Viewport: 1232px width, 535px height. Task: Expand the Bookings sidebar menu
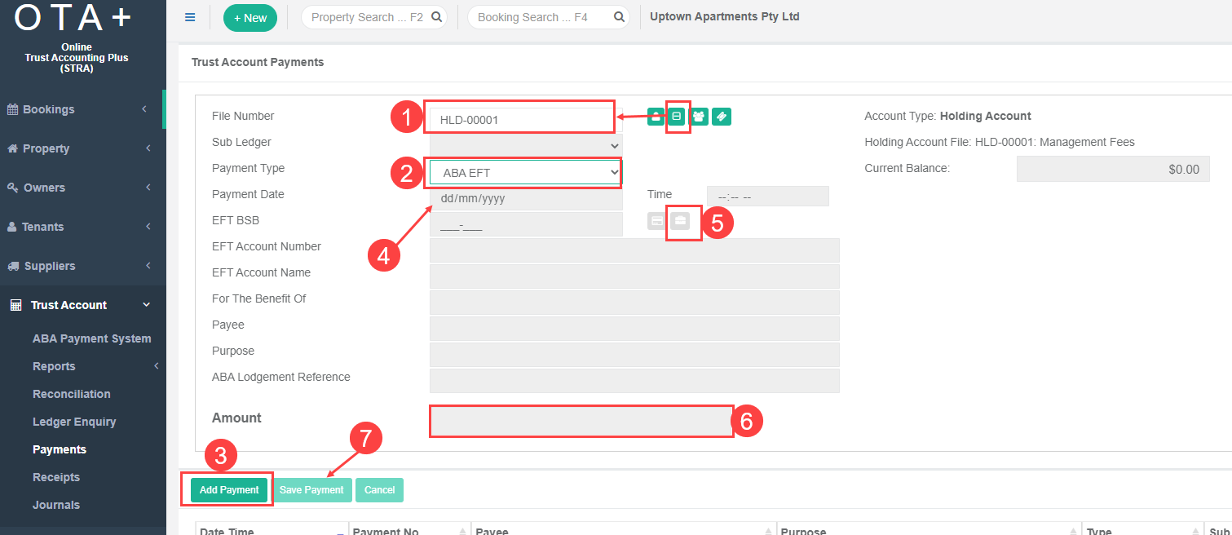point(82,109)
